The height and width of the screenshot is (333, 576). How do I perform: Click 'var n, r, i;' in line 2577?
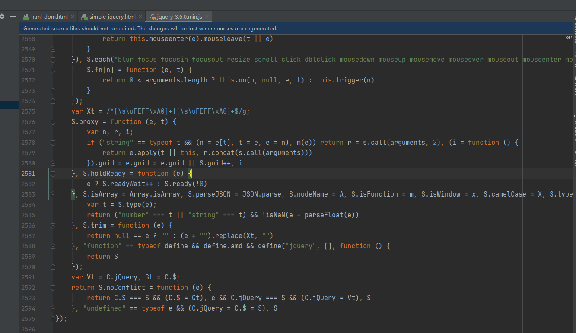click(x=110, y=132)
